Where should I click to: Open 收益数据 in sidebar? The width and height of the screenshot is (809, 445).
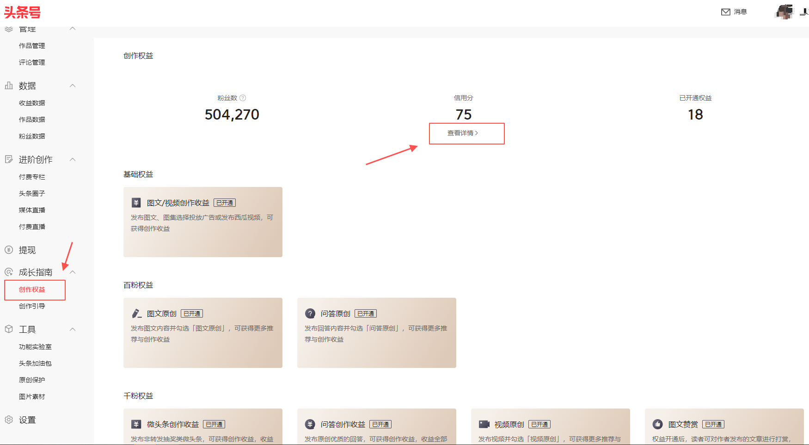32,103
